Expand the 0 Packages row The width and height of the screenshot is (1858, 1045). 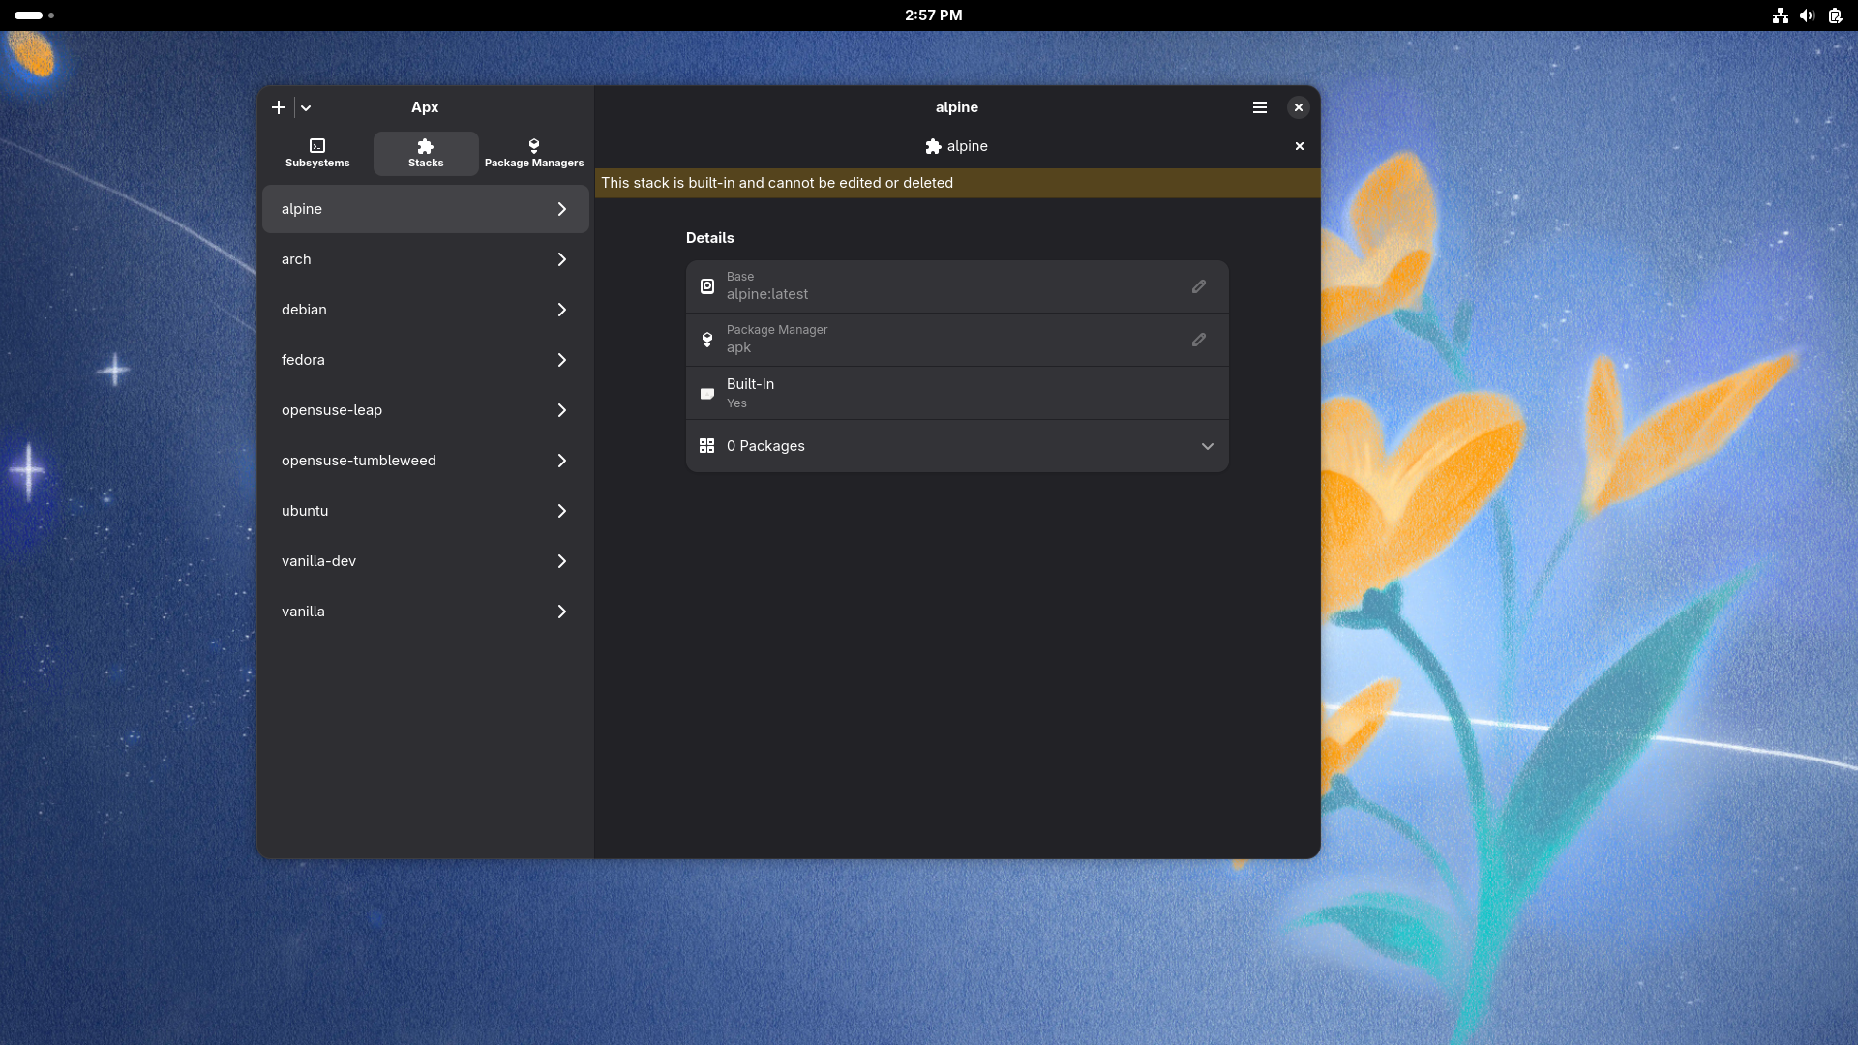[x=957, y=446]
